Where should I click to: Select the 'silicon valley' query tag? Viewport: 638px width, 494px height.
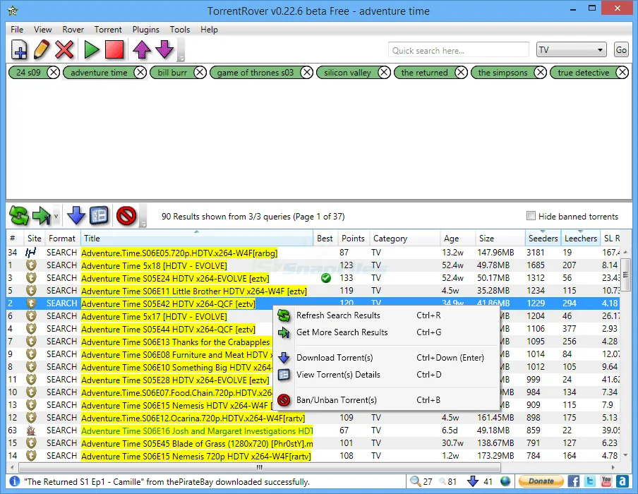(347, 73)
